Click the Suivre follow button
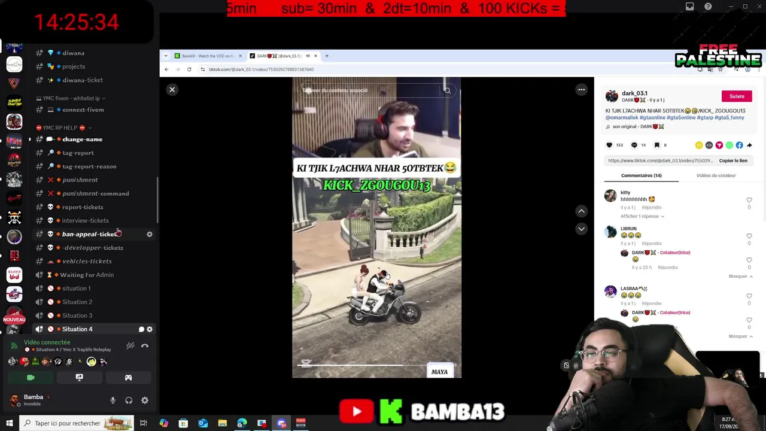This screenshot has height=431, width=766. click(x=737, y=96)
